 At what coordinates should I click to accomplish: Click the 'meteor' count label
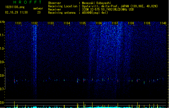click(x=38, y=8)
